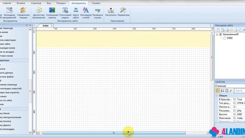This screenshot has height=138, width=245.
Task: Click the canvas vertical scrollbar up arrow
Action: click(212, 33)
